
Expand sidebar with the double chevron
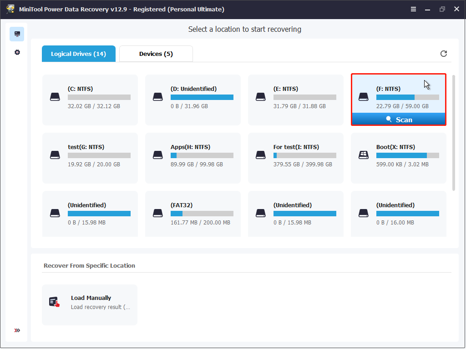point(17,330)
